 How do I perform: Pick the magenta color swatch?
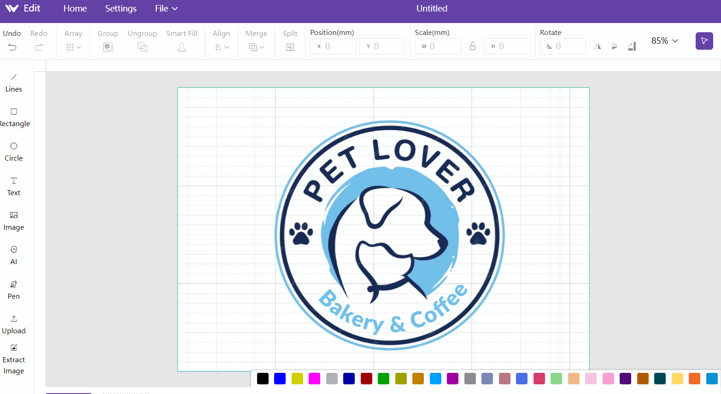314,378
